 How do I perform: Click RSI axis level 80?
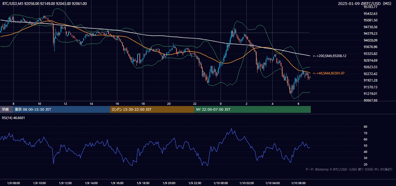point(365,127)
